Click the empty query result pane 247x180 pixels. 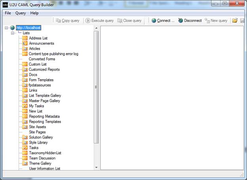tap(172, 98)
